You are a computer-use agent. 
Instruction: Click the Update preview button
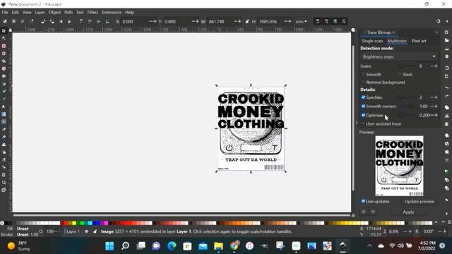tap(419, 201)
